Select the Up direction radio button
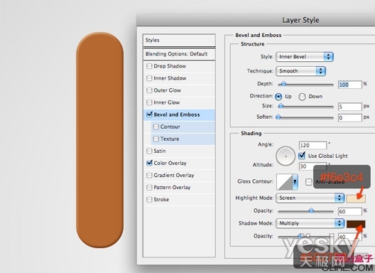The height and width of the screenshot is (273, 375). tap(278, 97)
